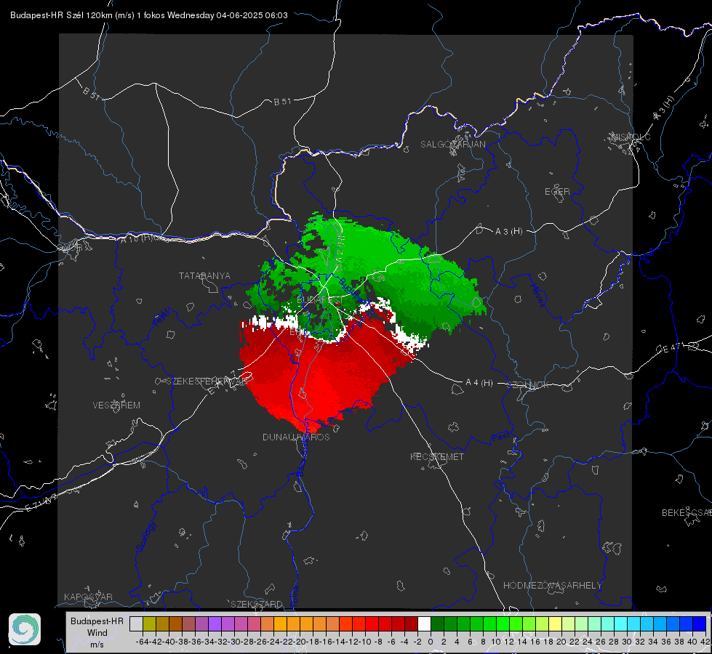
Task: Pick the gray swatch at legend's left end
Action: tap(136, 624)
